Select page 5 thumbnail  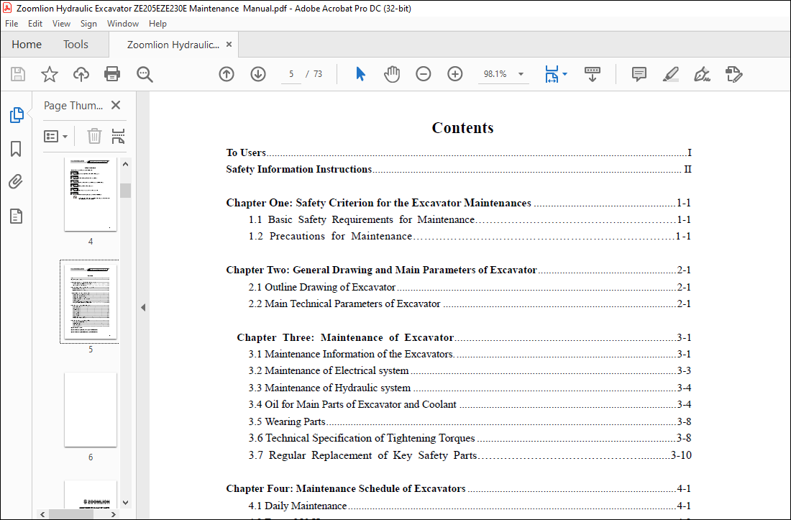(91, 301)
